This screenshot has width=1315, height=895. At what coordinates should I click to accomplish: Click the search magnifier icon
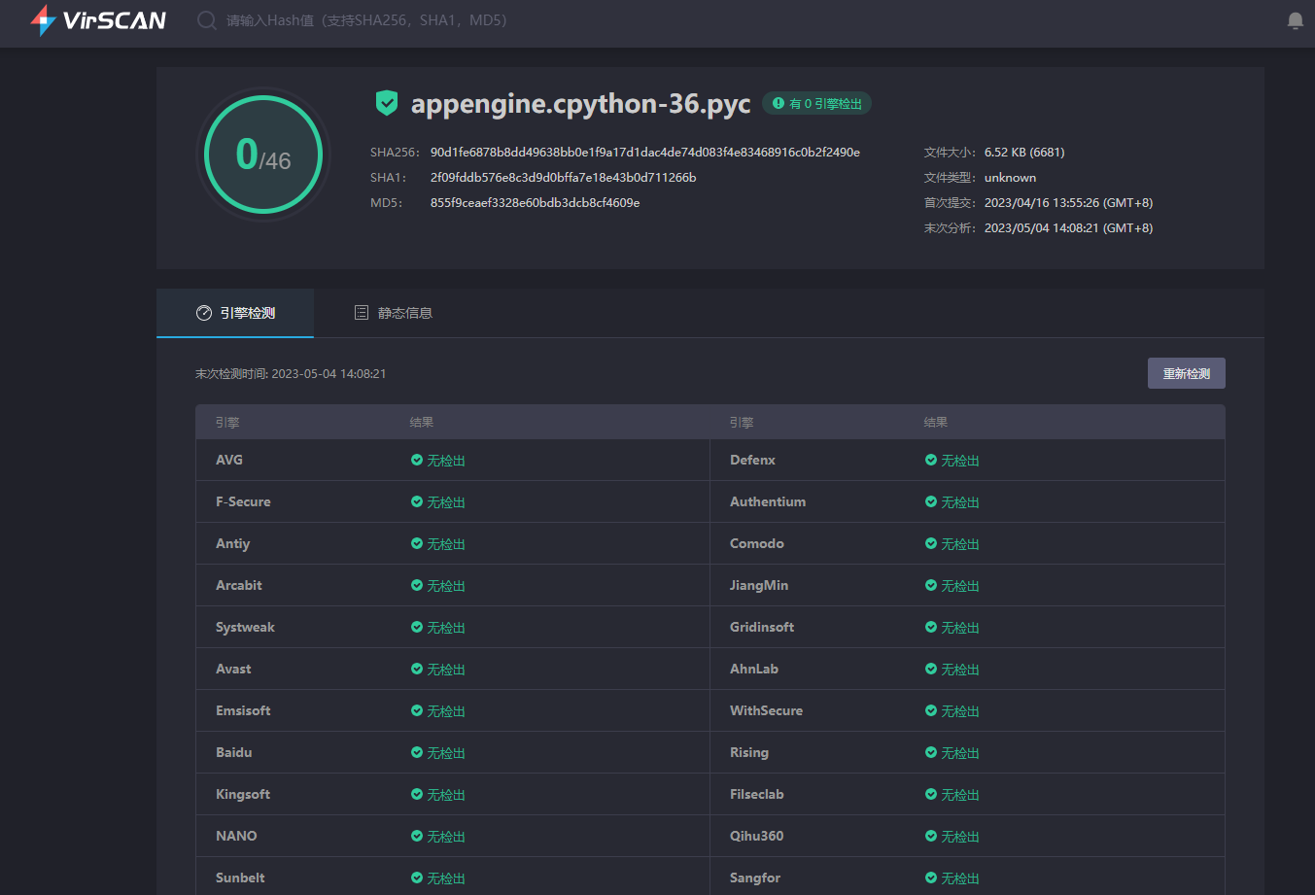pyautogui.click(x=206, y=20)
